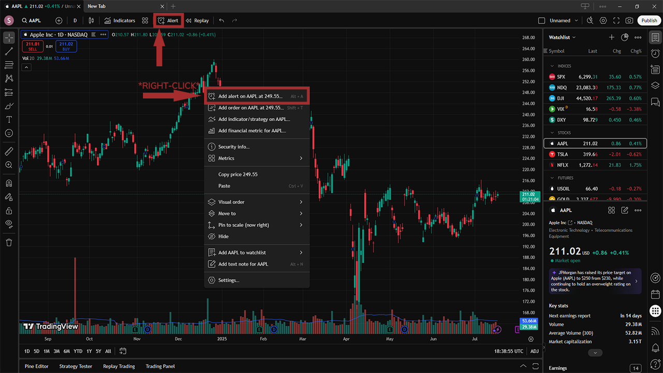Toggle the lock all drawings tool

tap(9, 211)
